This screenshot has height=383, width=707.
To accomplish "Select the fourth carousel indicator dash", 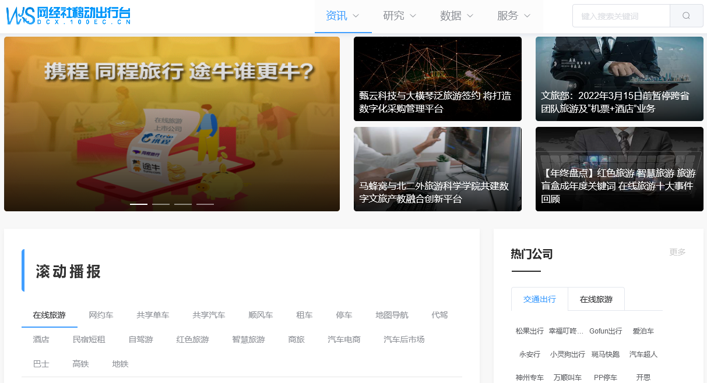I will tap(205, 204).
